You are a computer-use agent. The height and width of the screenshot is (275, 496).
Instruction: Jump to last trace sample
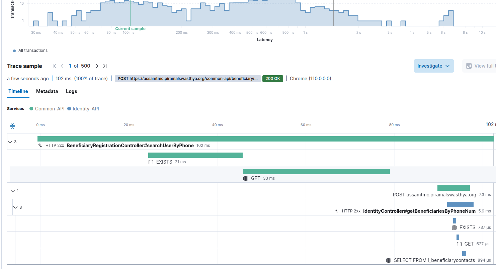(x=105, y=66)
